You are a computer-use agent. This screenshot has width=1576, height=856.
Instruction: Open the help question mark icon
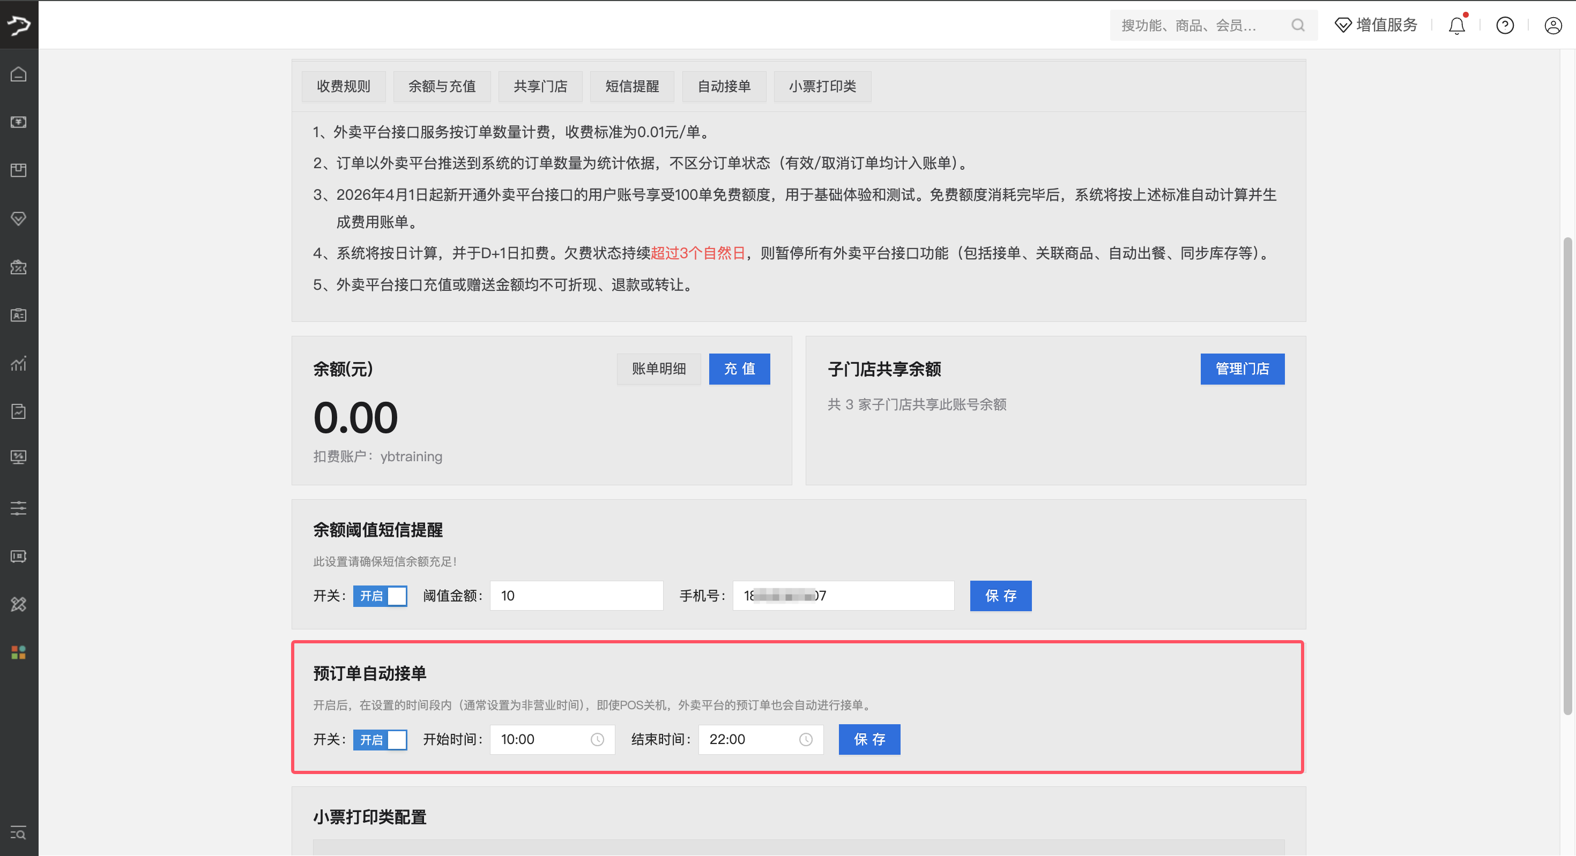coord(1504,25)
